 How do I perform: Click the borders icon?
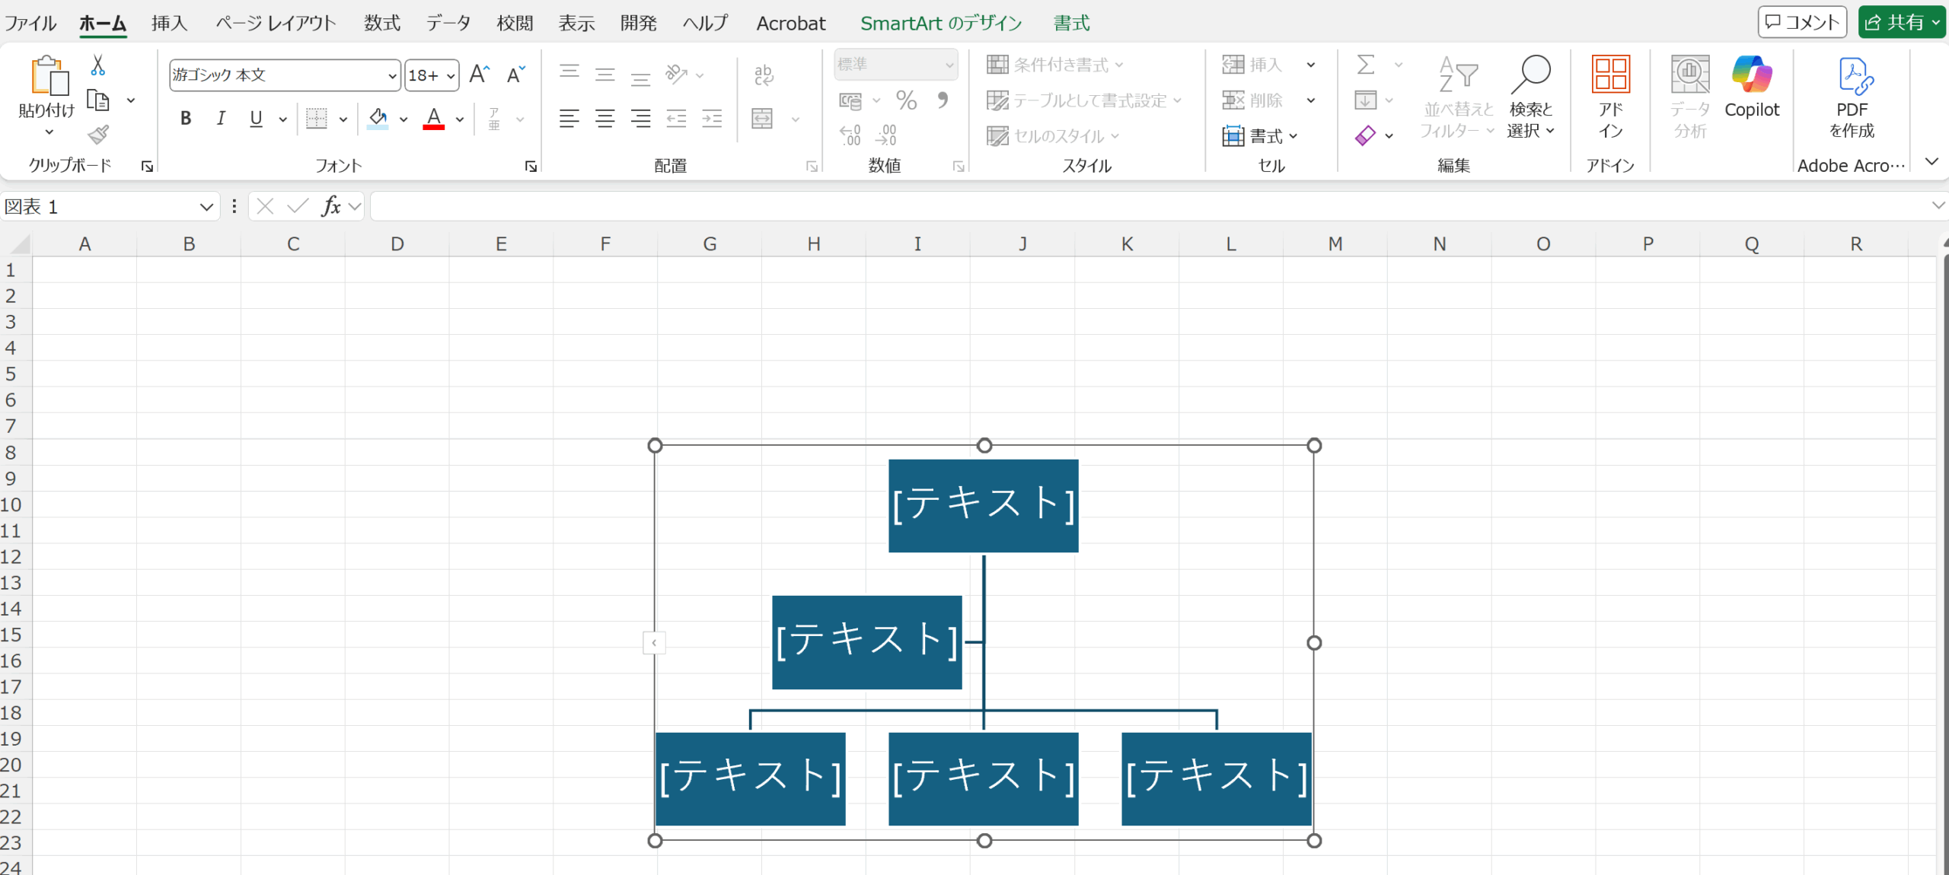click(317, 119)
